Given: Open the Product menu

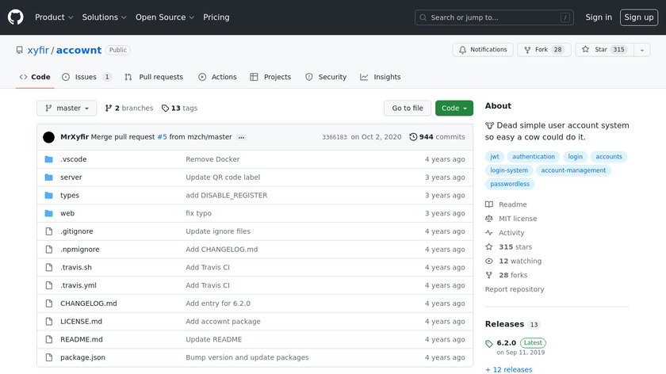Looking at the screenshot, I should click(54, 17).
